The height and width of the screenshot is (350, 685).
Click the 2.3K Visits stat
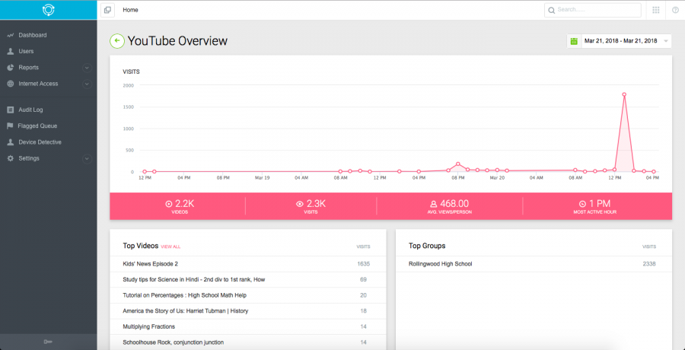(311, 206)
